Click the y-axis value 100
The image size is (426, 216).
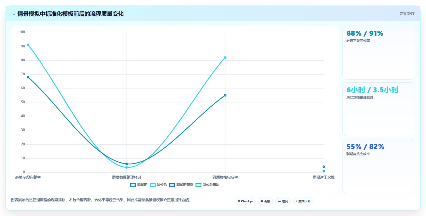click(22, 32)
